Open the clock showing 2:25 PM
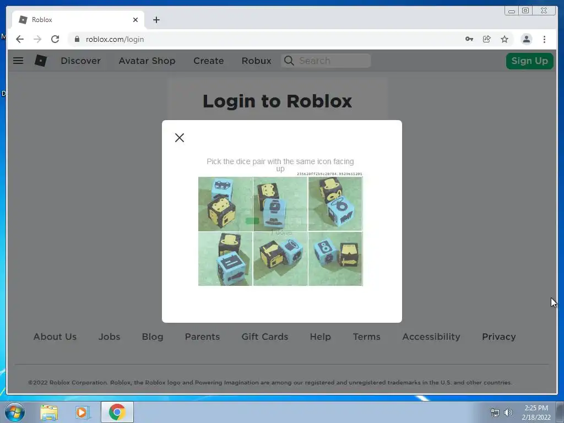Viewport: 564px width, 423px height. click(x=536, y=413)
